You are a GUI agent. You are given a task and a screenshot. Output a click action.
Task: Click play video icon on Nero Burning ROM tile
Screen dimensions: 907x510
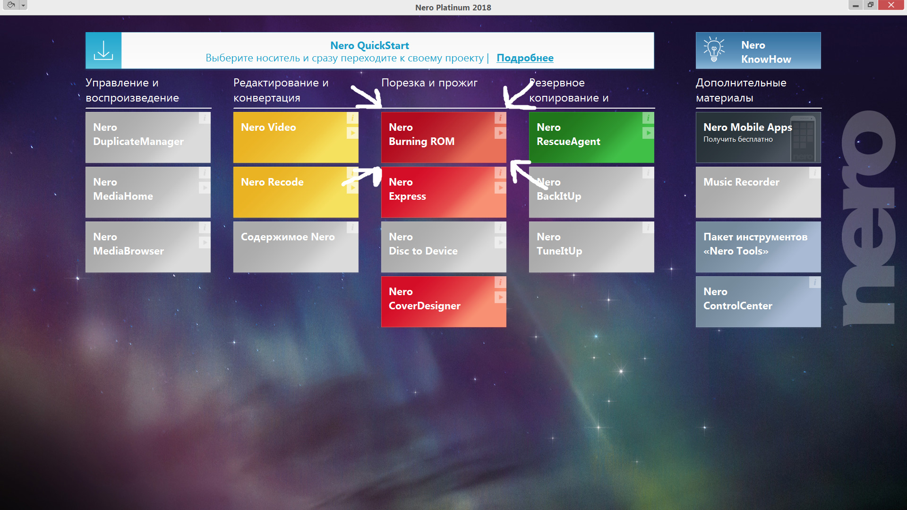[x=500, y=133]
